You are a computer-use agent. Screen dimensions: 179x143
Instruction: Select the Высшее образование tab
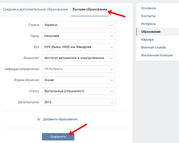[x=90, y=10]
